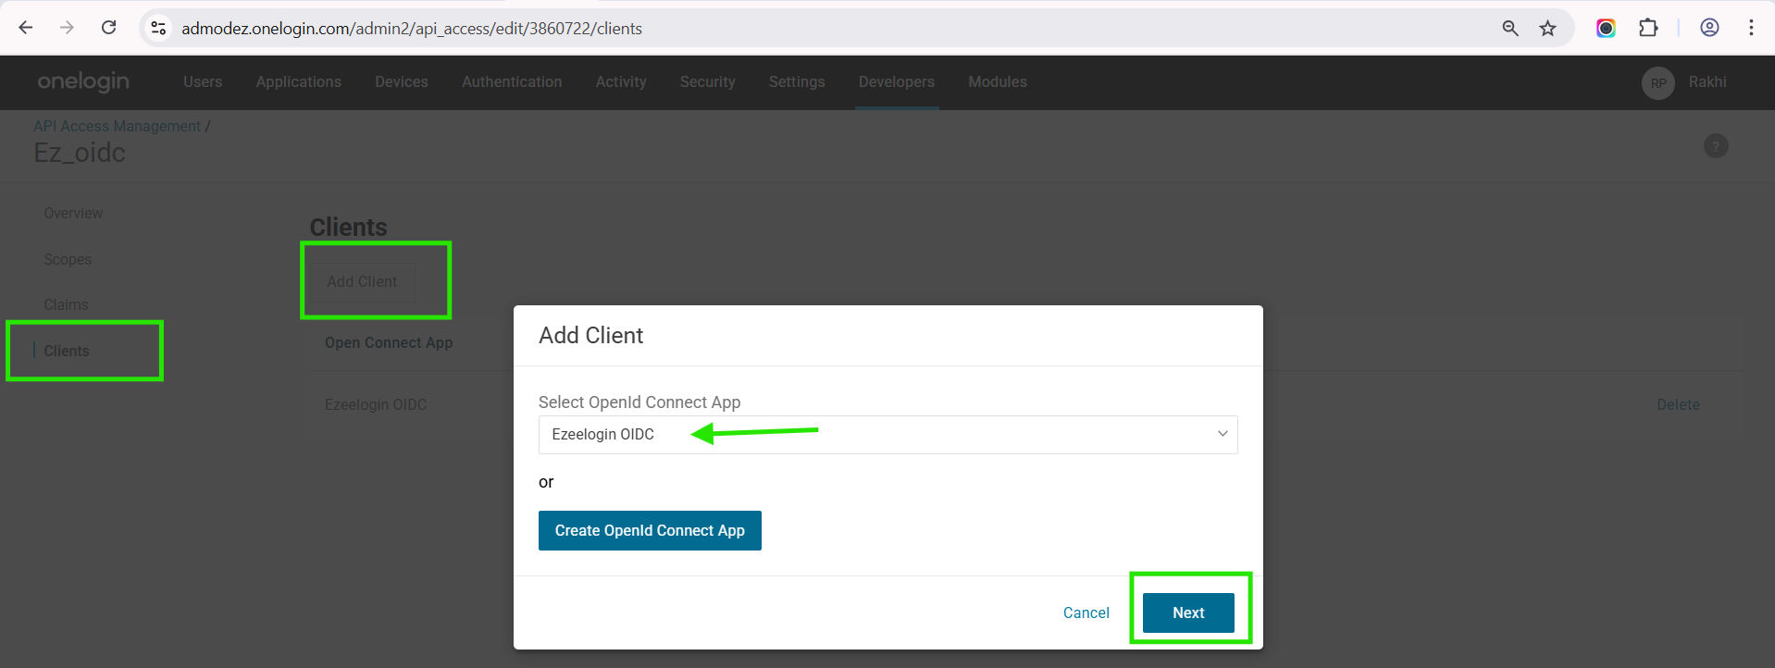The image size is (1775, 668).
Task: Open the Extensions puzzle icon
Action: coord(1648,28)
